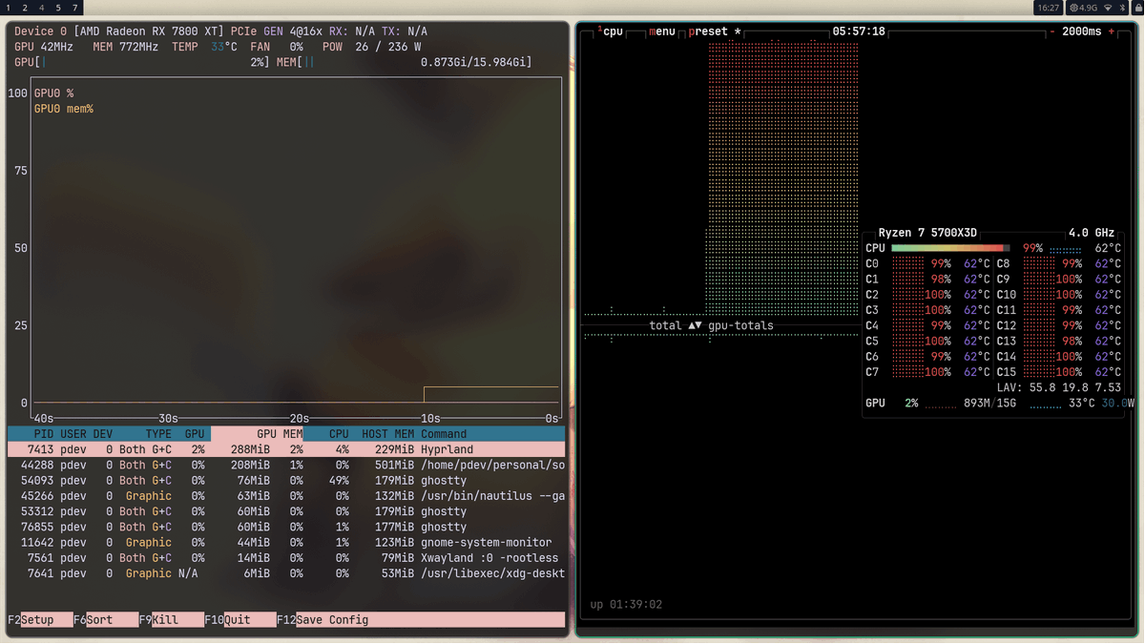Click the btop GPU 893M/15G memory readout
The image size is (1145, 644).
(x=989, y=404)
